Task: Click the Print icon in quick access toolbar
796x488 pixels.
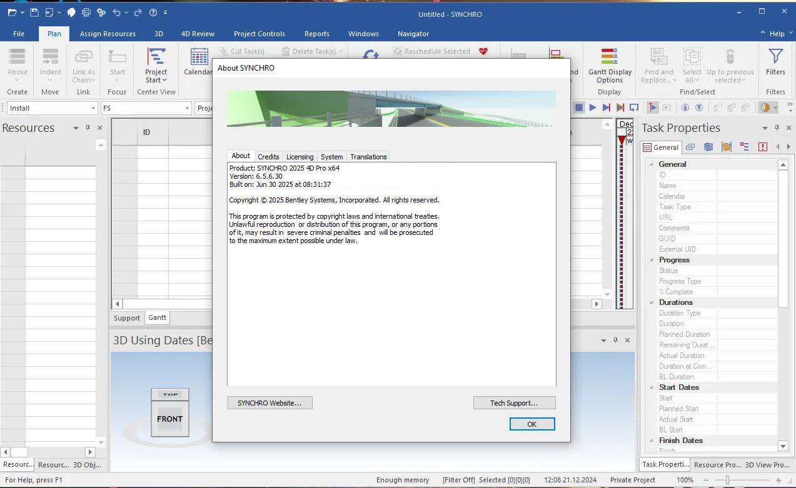Action: coord(86,12)
